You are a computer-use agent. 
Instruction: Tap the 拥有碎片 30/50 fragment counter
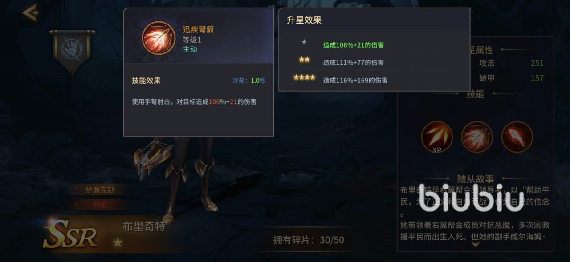point(309,240)
